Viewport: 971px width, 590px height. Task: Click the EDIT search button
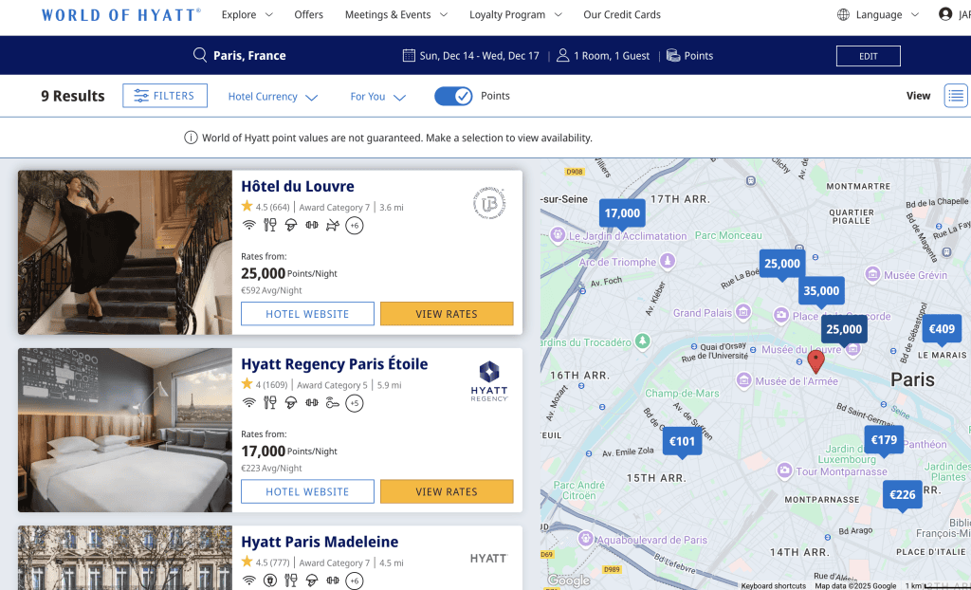[869, 56]
